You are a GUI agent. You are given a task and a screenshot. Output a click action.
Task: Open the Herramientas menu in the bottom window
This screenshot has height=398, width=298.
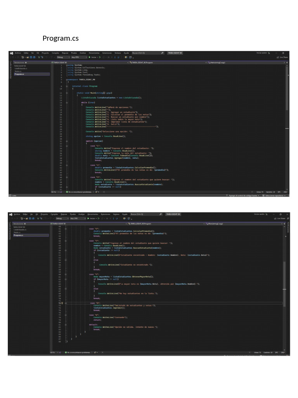93,214
